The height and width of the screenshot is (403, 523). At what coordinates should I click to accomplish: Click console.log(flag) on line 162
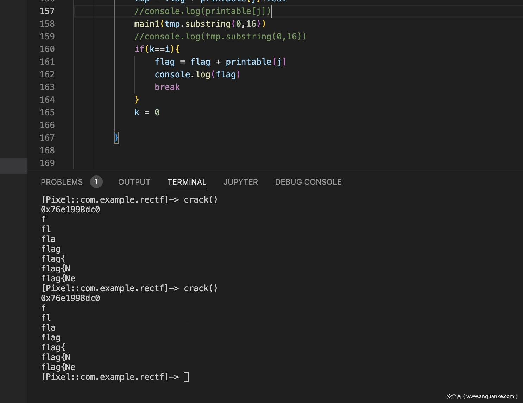pos(197,75)
